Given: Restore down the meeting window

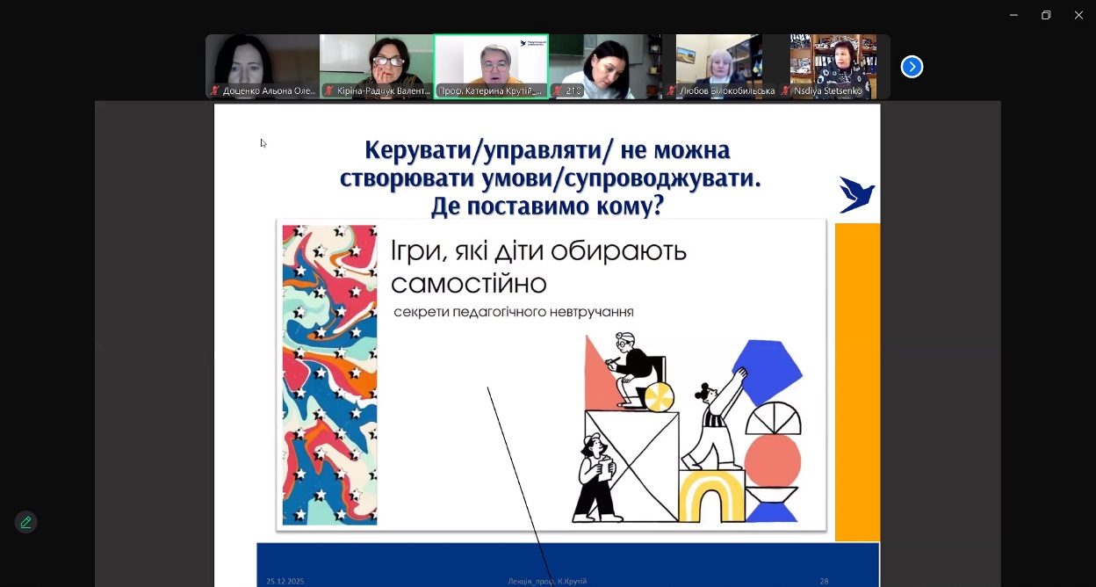Looking at the screenshot, I should pyautogui.click(x=1046, y=15).
